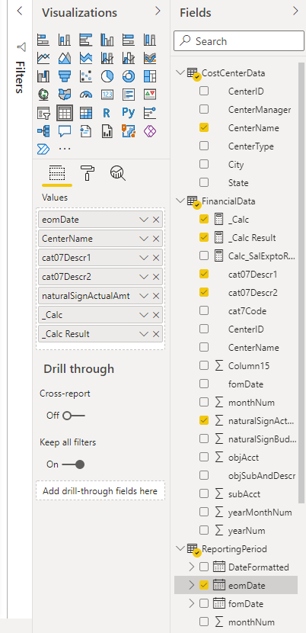Select the State field name
Viewport: 306px width, 633px height.
(238, 182)
